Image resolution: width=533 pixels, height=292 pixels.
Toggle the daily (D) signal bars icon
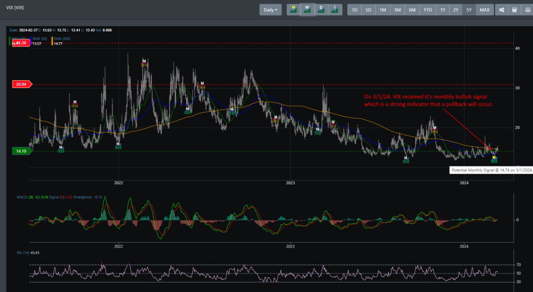pos(321,10)
